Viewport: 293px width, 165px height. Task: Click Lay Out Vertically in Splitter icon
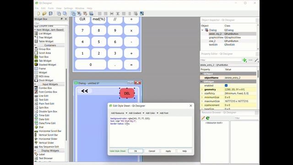tap(118, 13)
